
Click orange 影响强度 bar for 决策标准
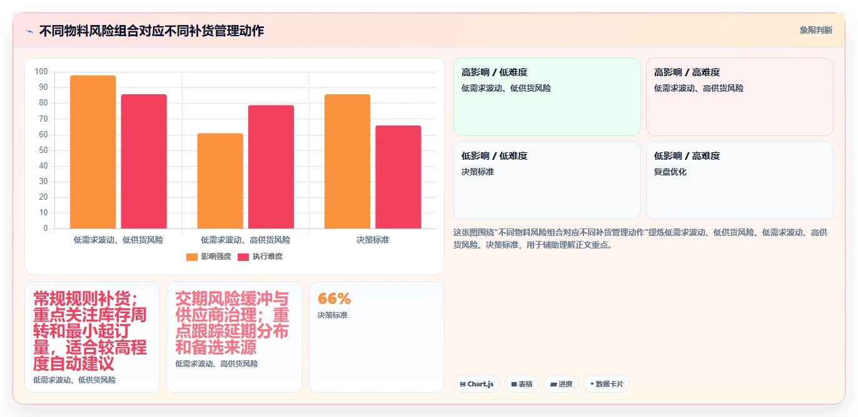coord(347,161)
